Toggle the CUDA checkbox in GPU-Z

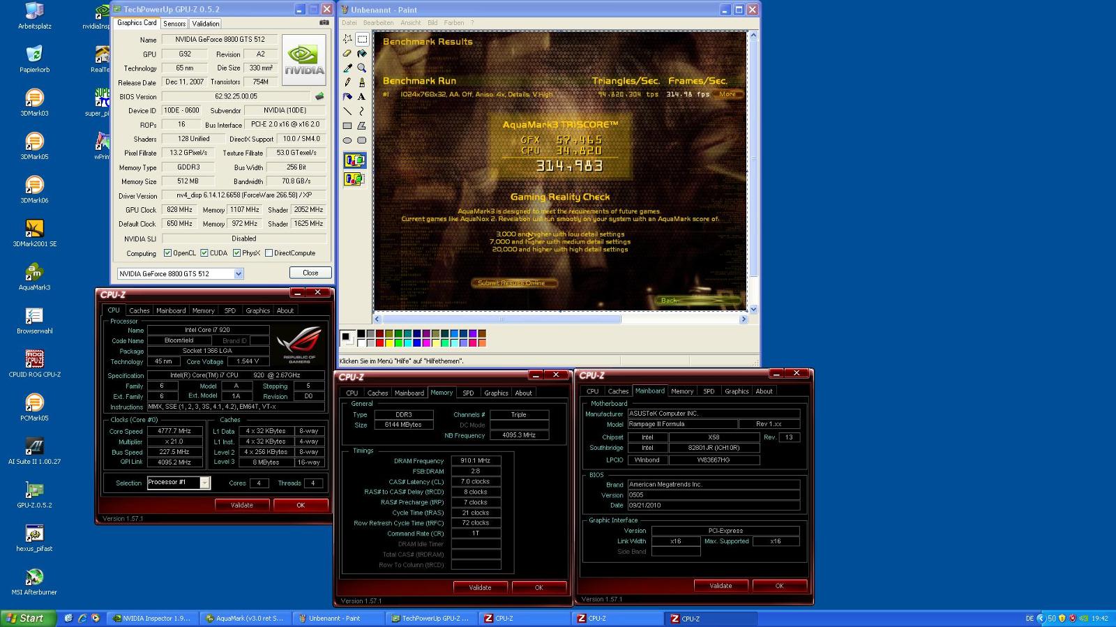click(x=204, y=253)
